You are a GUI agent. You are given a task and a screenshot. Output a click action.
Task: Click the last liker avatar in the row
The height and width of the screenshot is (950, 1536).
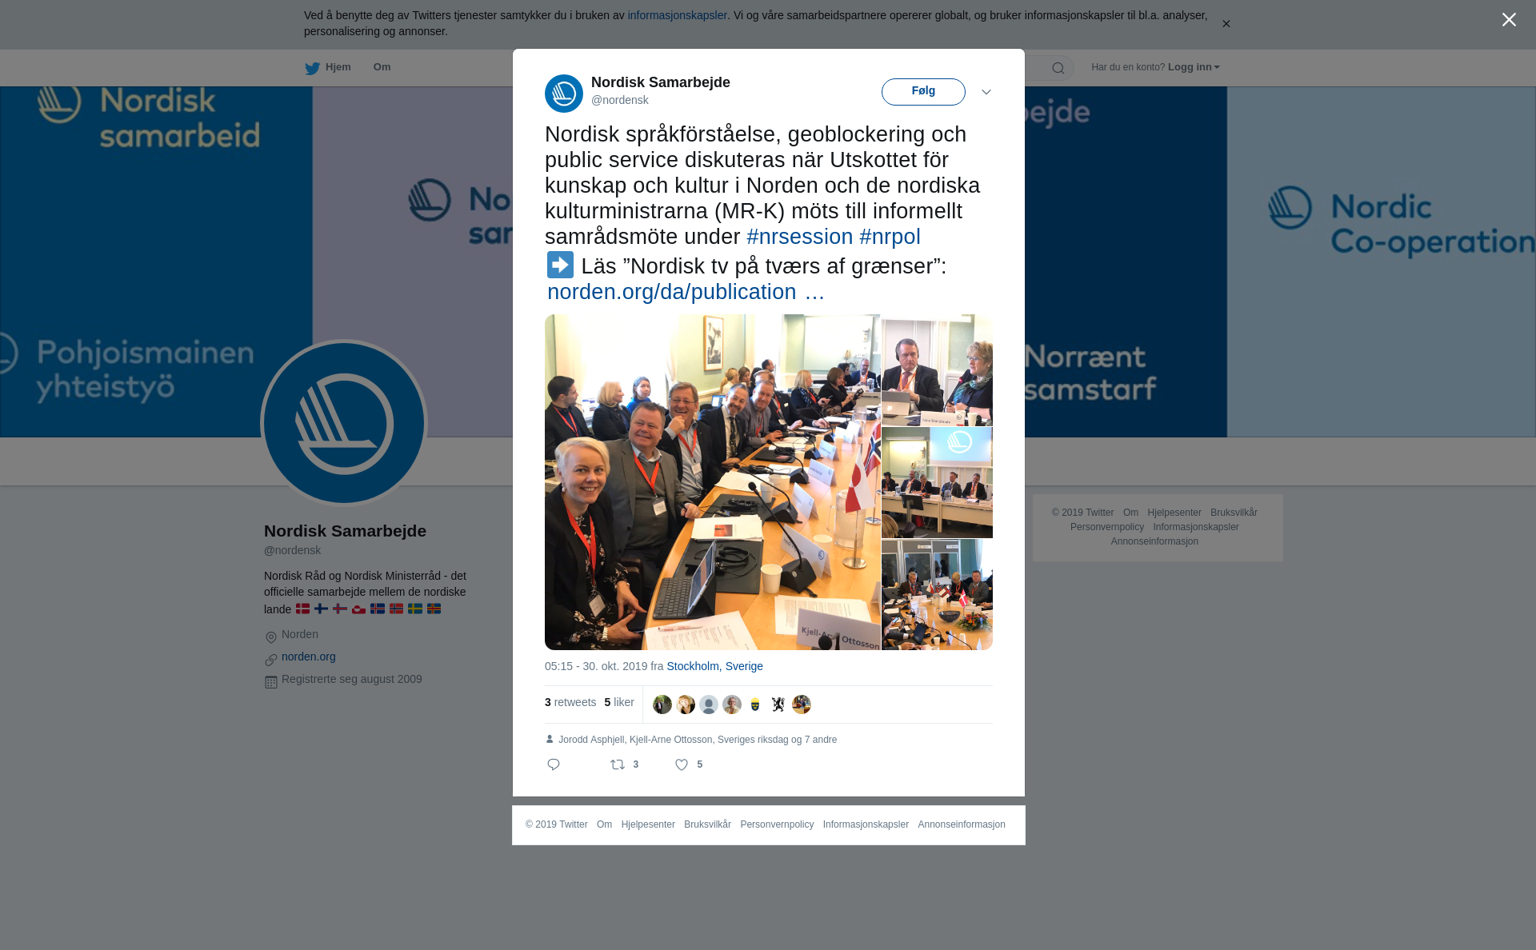(x=802, y=705)
